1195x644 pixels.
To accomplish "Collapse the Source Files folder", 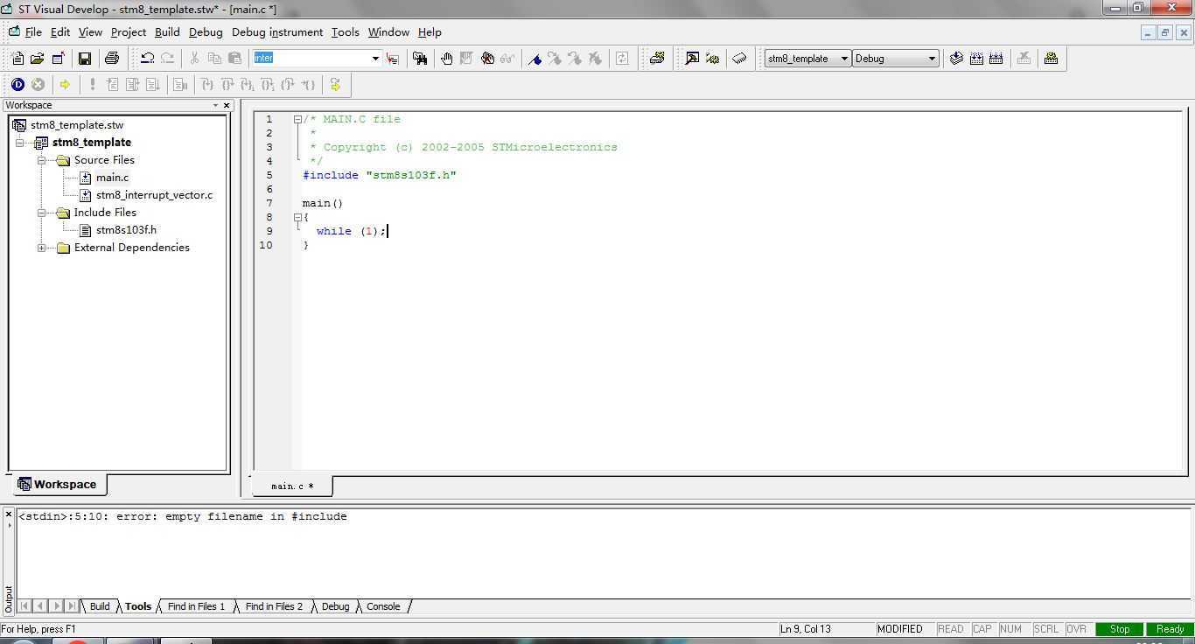I will (41, 160).
